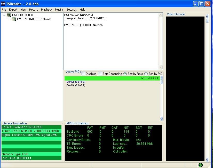Open the Export menu
The image size is (213, 168).
click(x=13, y=10)
